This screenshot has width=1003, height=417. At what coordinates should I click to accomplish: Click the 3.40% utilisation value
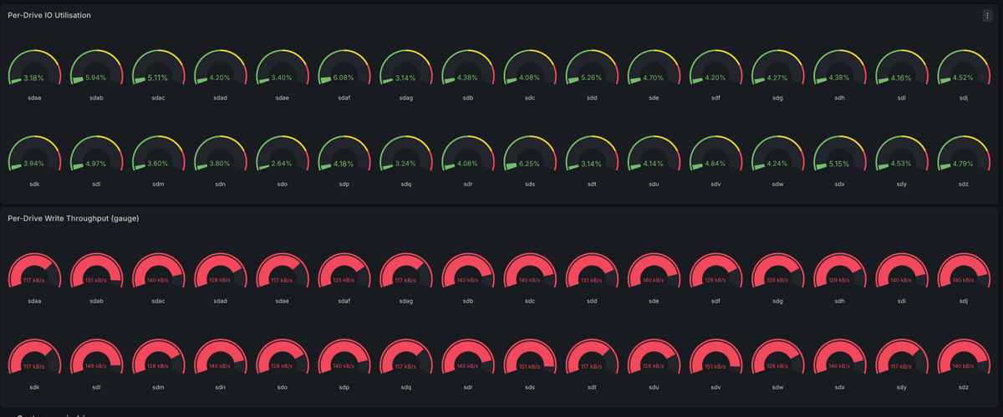coord(282,78)
